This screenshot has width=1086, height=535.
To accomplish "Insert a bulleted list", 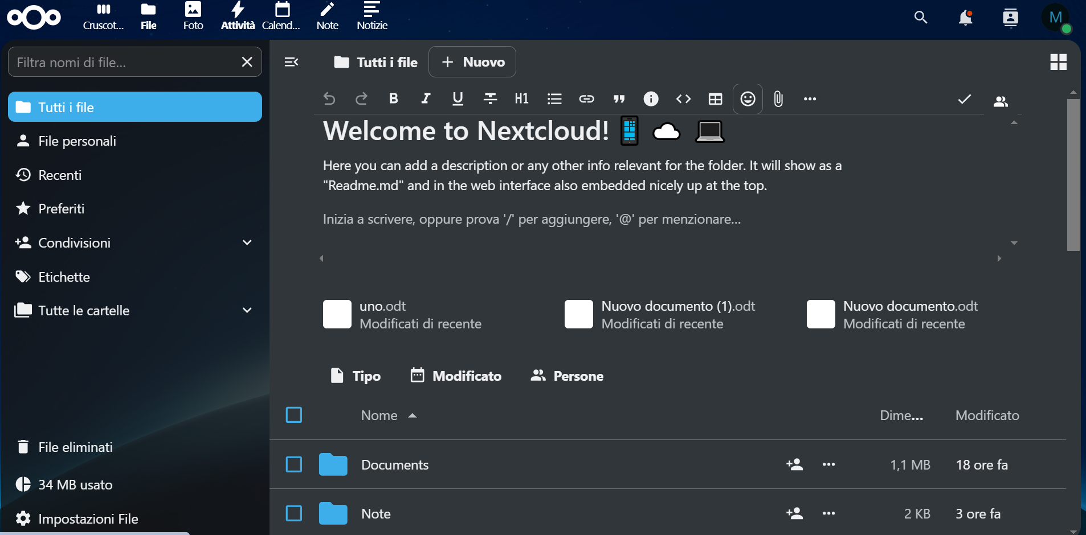I will pos(554,99).
